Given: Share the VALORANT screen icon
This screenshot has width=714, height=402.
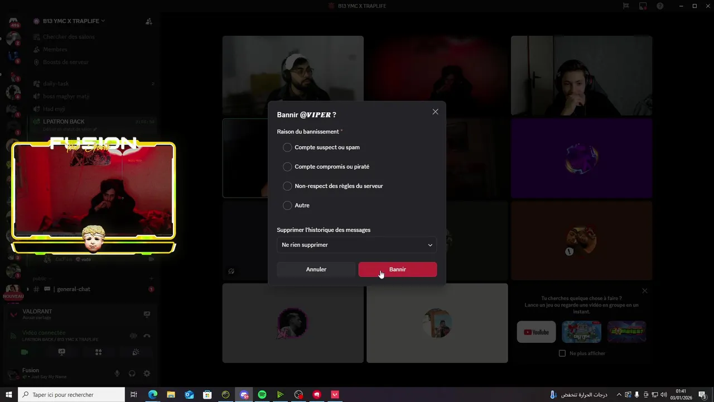Looking at the screenshot, I should point(147,314).
